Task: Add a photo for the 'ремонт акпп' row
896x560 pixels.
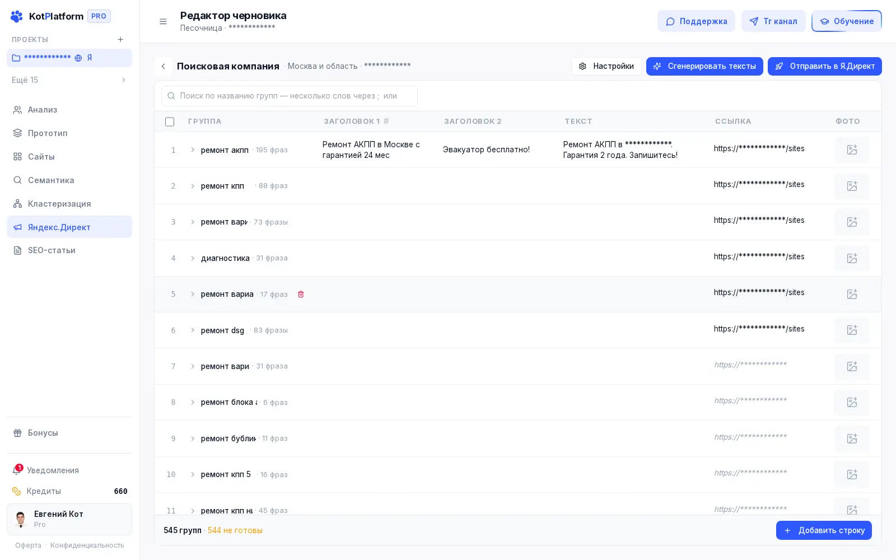Action: point(852,150)
